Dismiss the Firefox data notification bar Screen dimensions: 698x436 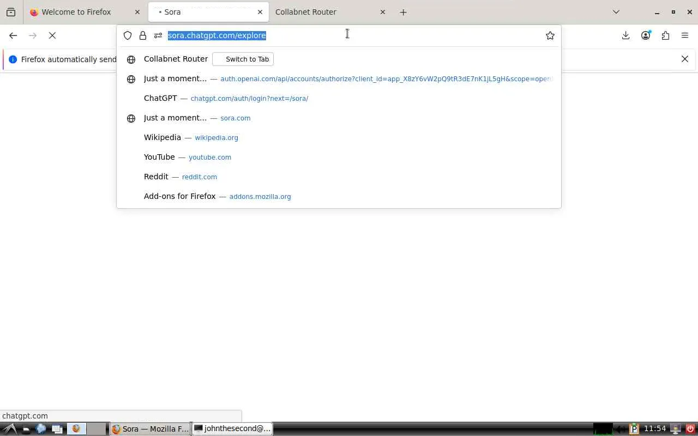685,59
